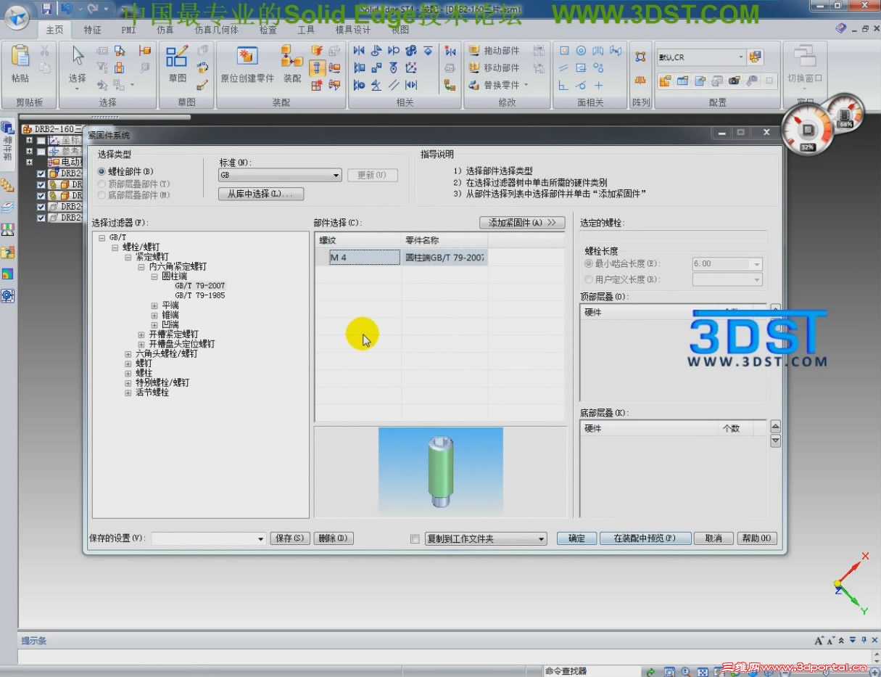The width and height of the screenshot is (881, 677).
Task: Click the 取消 button
Action: [x=714, y=538]
